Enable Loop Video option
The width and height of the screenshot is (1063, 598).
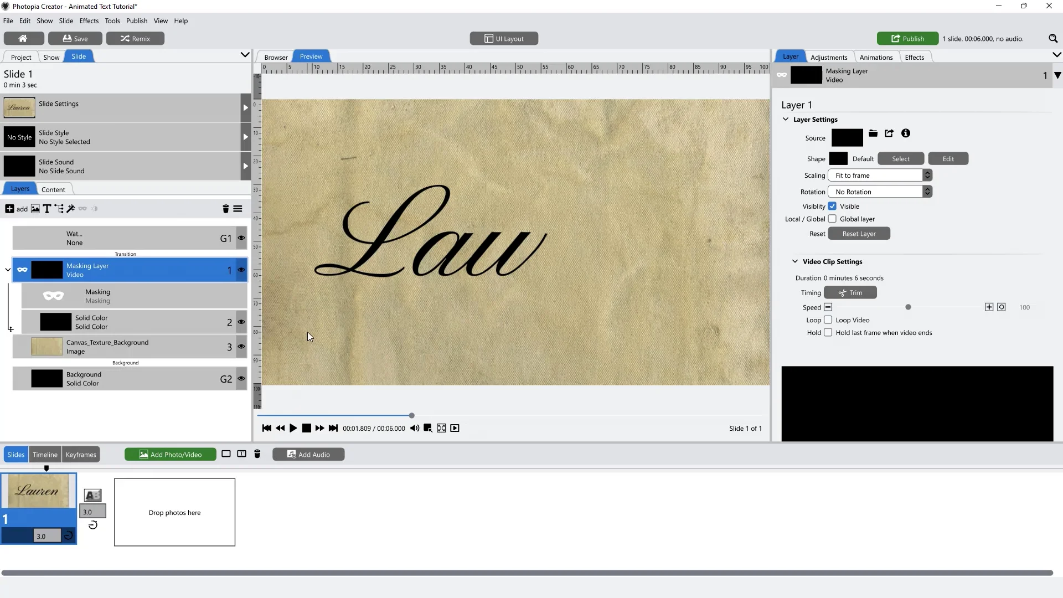click(x=828, y=320)
